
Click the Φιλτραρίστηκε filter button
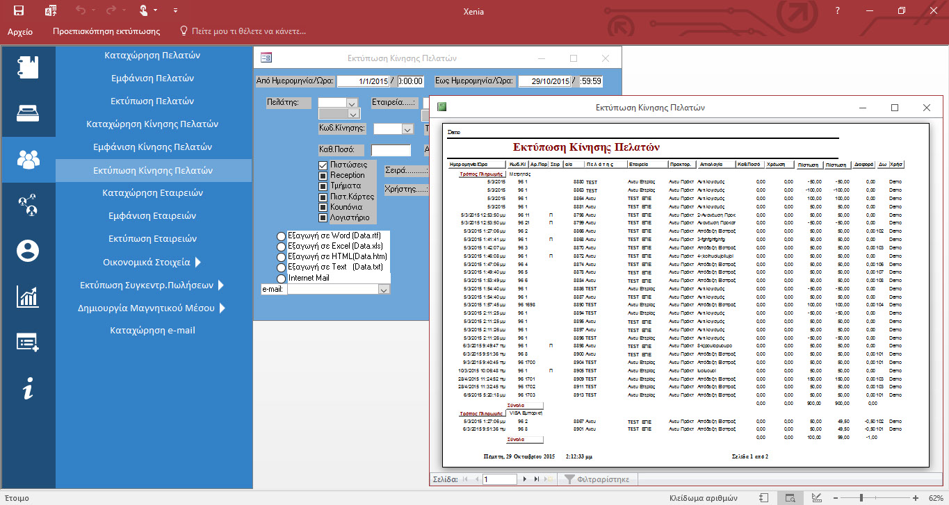[x=597, y=479]
